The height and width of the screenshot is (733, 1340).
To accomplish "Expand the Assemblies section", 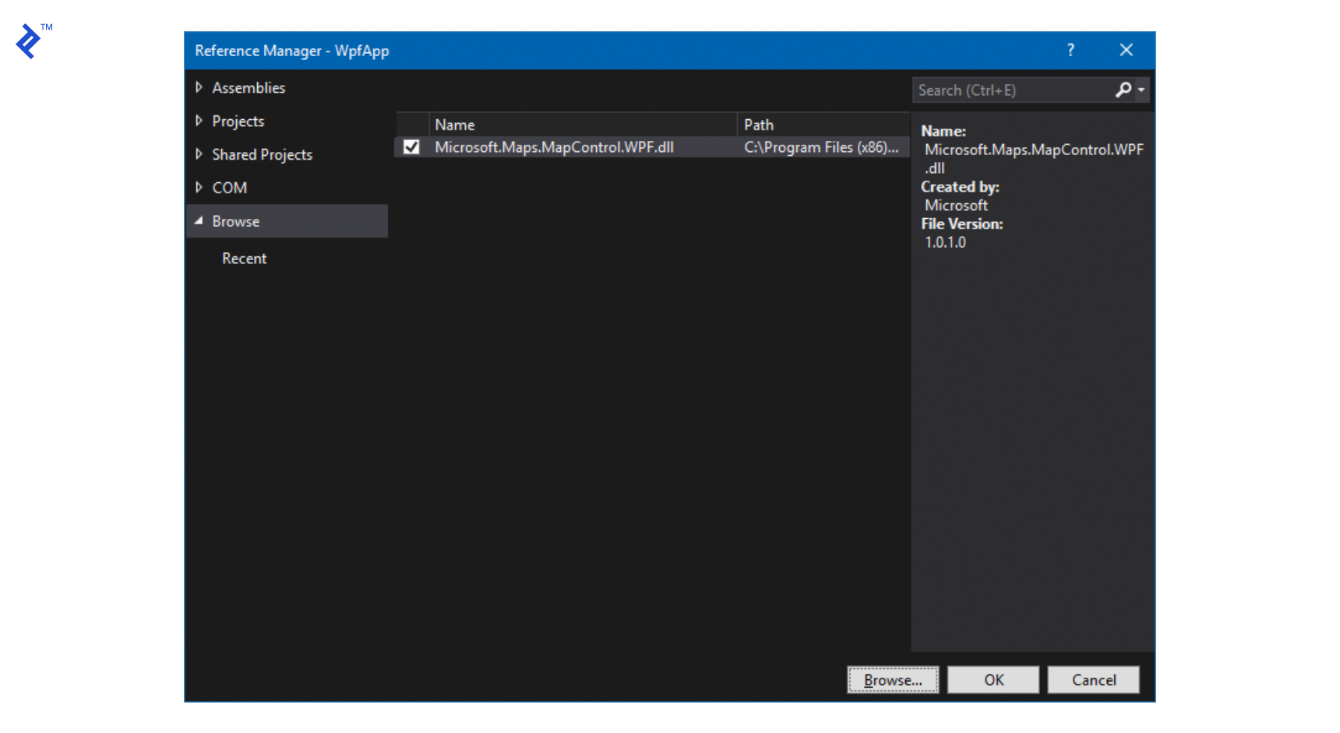I will (199, 87).
